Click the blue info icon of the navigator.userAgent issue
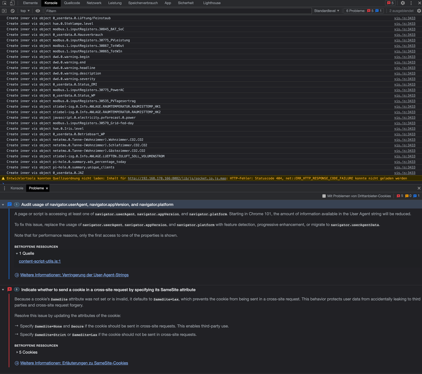422x374 pixels. point(9,204)
